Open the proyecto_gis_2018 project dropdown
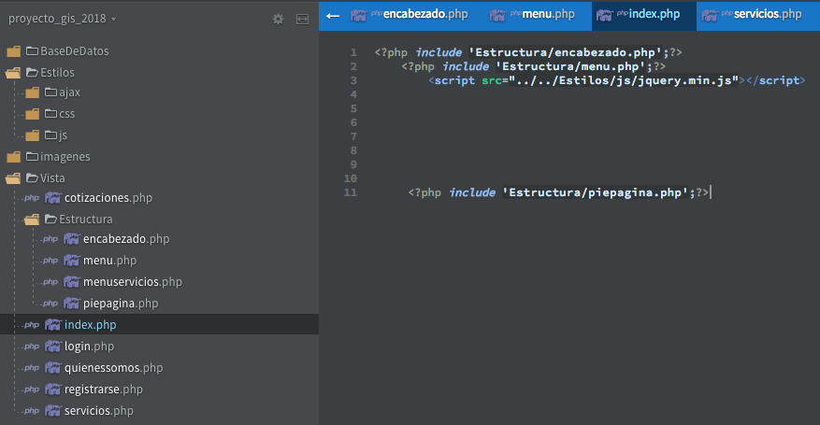Viewport: 820px width, 425px height. [62, 19]
